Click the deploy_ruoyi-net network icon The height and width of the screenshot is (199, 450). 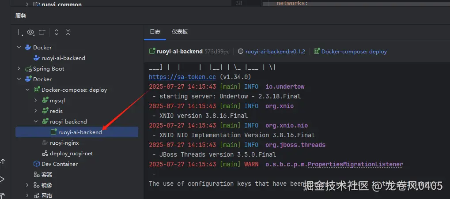[45, 154]
